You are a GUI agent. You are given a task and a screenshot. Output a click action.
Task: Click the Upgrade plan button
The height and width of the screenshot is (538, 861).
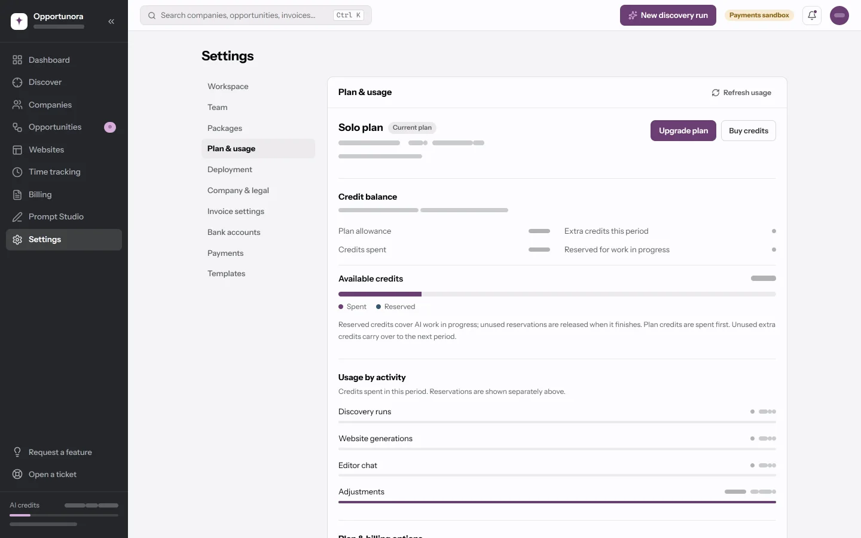(683, 131)
